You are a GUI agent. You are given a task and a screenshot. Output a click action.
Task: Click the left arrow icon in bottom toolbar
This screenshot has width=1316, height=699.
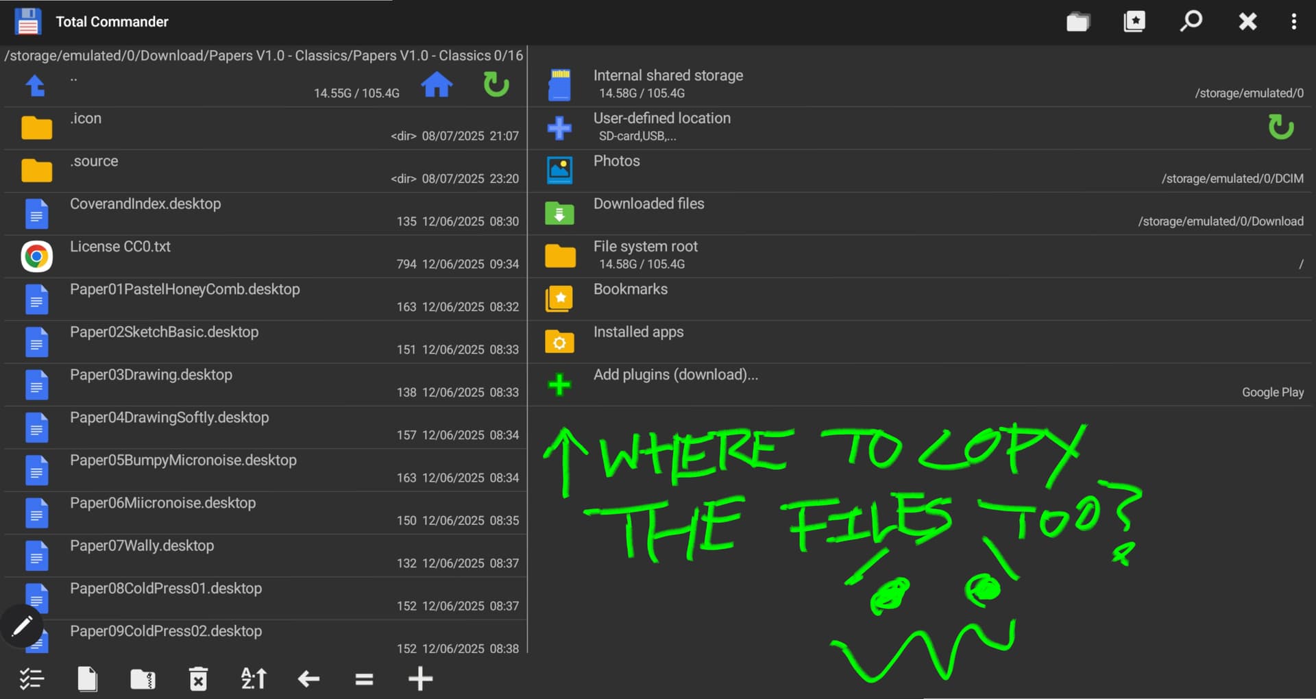[x=308, y=679]
